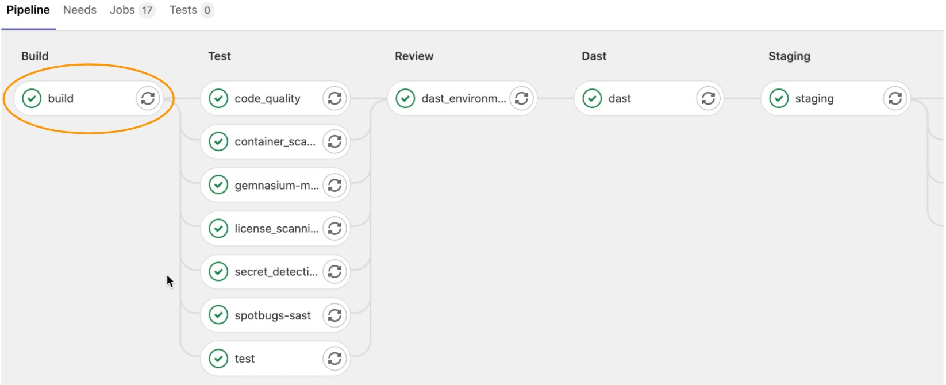Image resolution: width=946 pixels, height=385 pixels.
Task: Retry the staging job
Action: [895, 98]
